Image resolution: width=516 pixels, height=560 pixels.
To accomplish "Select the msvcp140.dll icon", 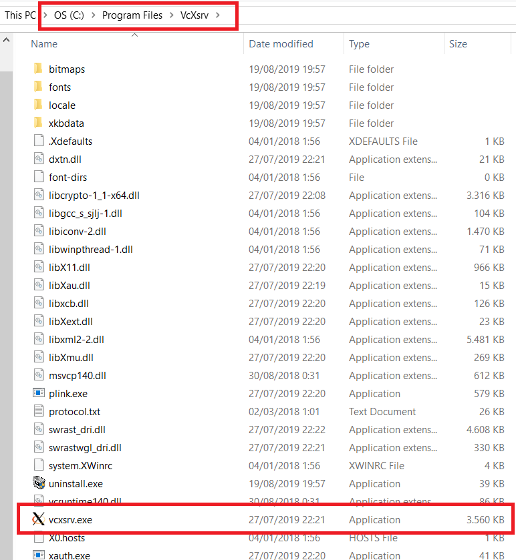I will click(x=39, y=374).
